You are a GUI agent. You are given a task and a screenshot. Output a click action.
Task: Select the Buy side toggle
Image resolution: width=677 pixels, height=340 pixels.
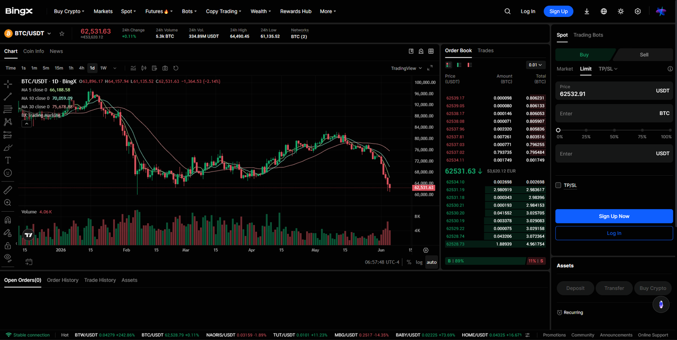click(585, 55)
